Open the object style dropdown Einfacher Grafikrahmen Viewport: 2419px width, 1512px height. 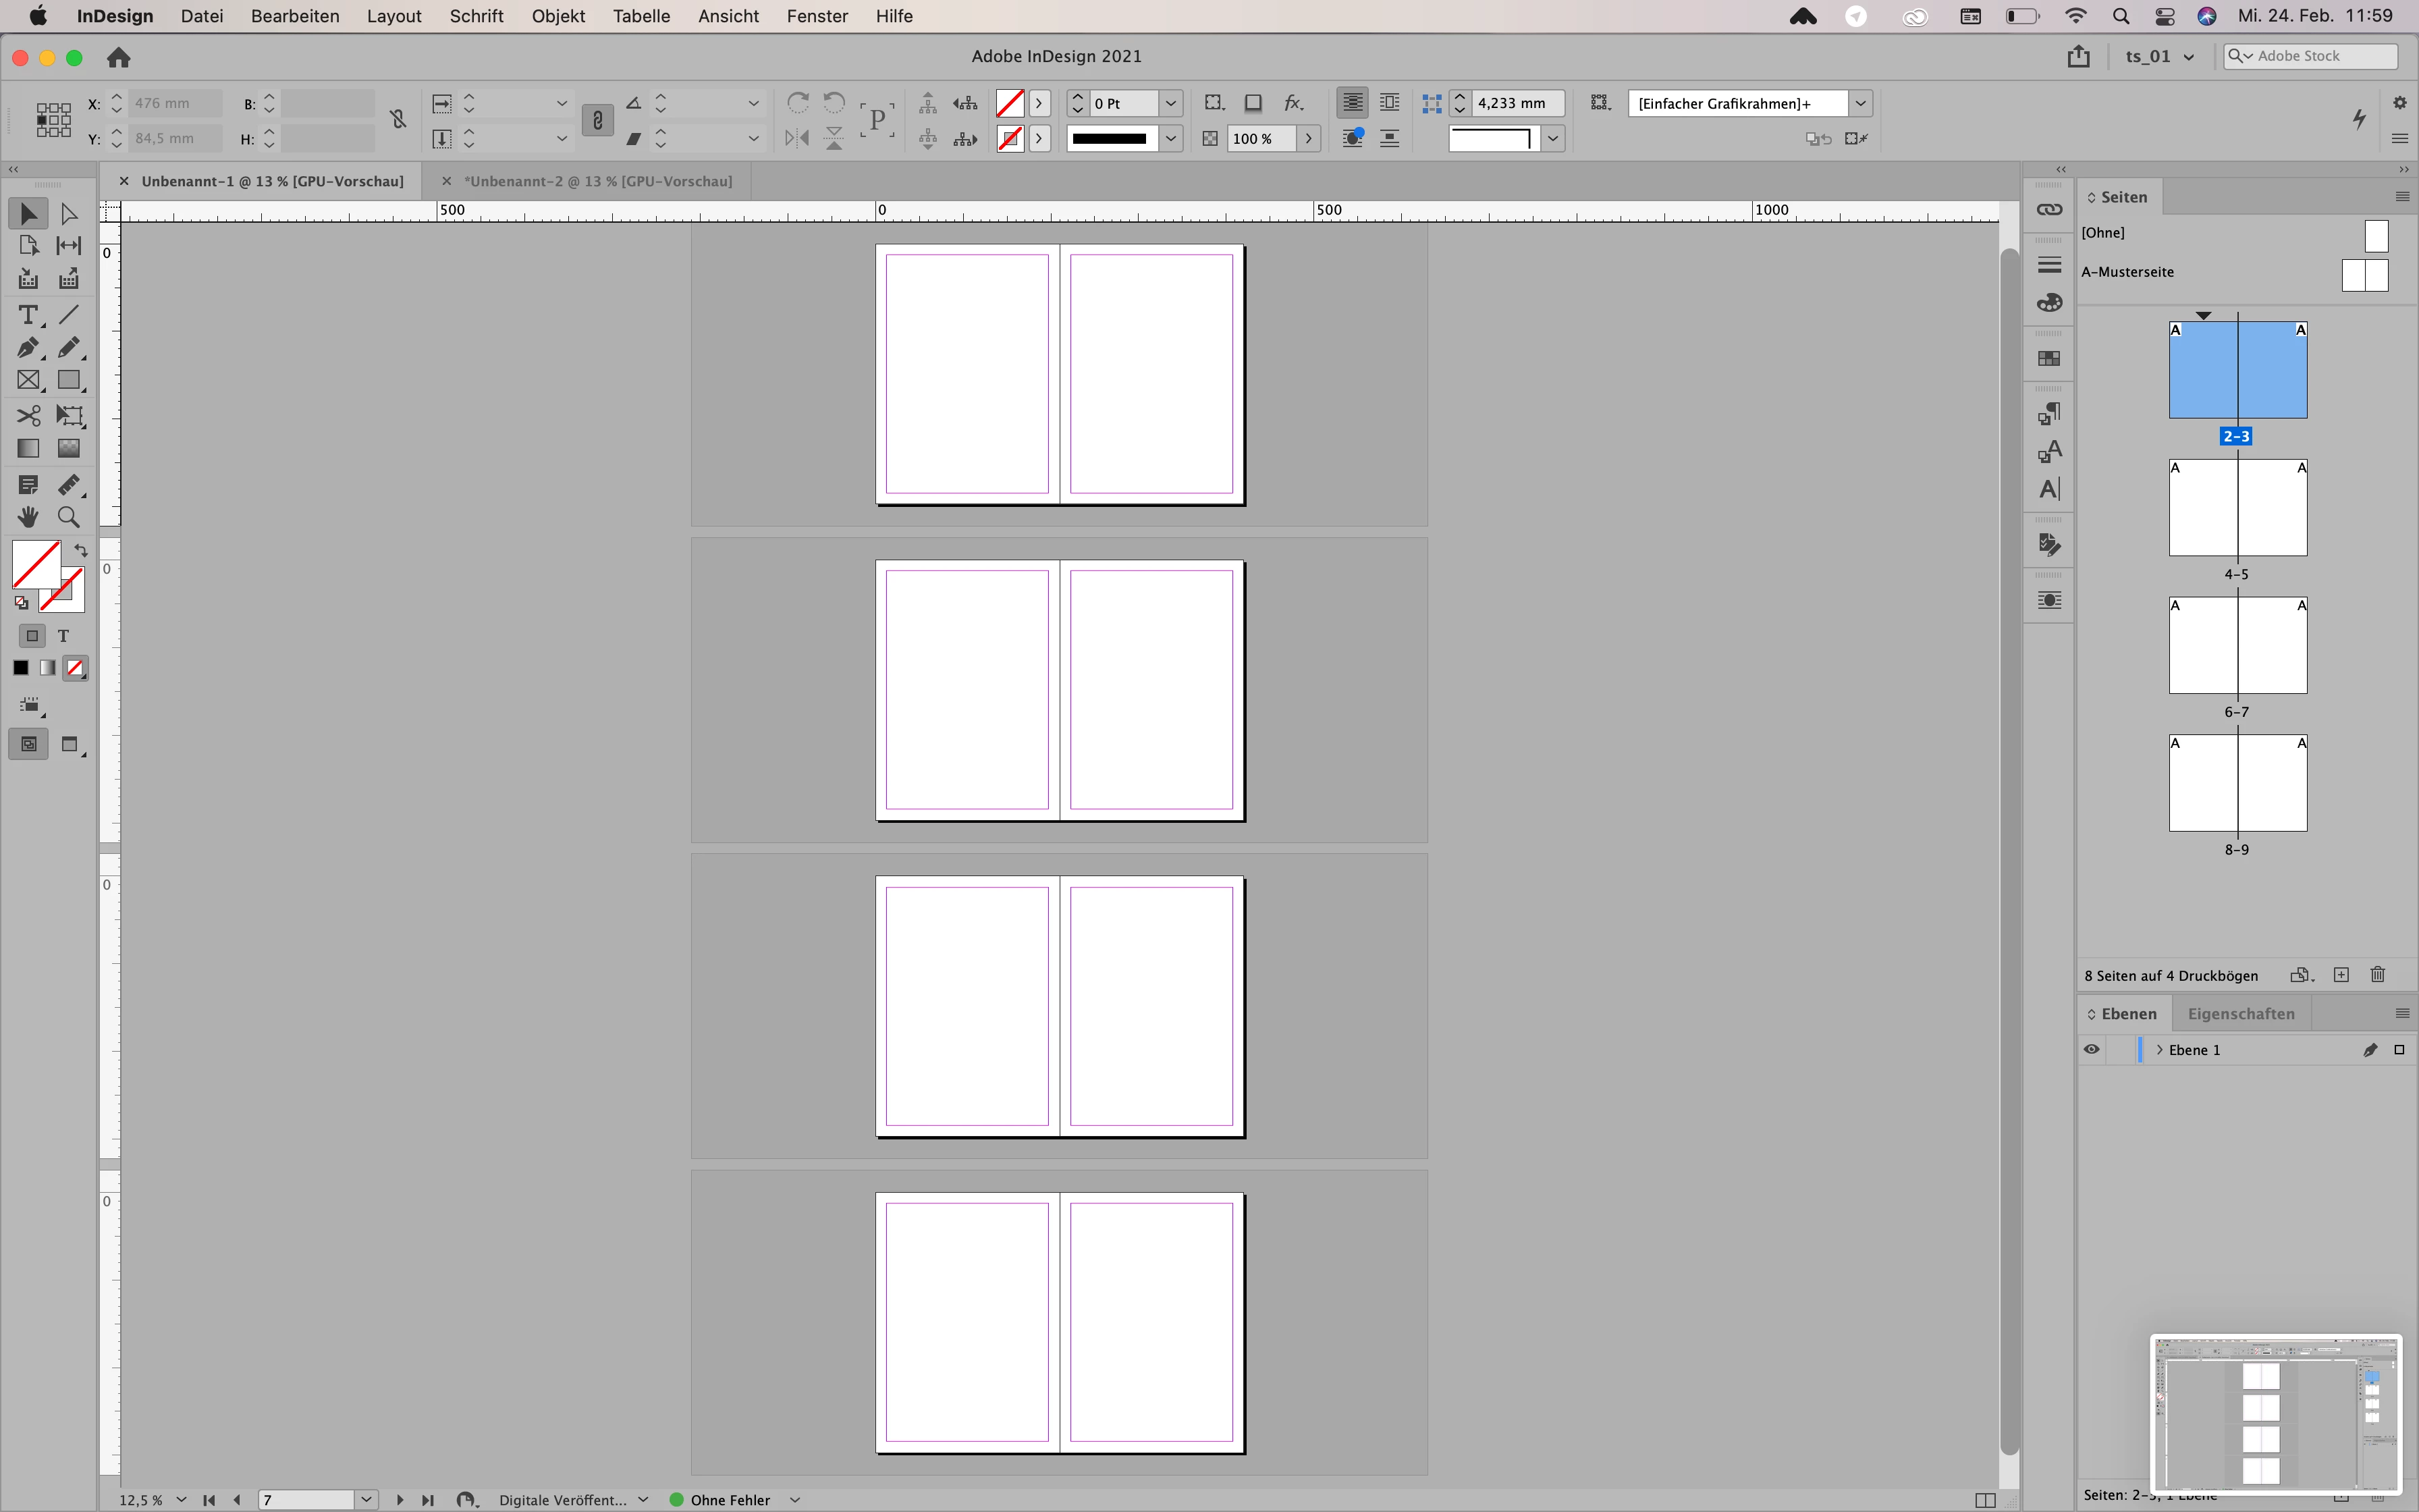[x=1860, y=103]
